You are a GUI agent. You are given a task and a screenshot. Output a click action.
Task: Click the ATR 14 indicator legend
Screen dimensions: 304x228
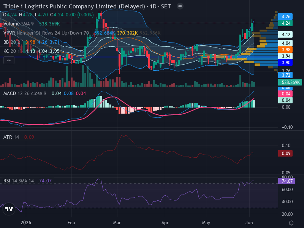pos(11,137)
